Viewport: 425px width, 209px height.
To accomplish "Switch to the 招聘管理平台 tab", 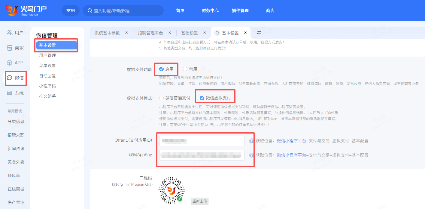I will (x=150, y=33).
